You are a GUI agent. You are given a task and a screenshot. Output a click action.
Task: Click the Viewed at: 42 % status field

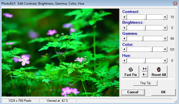pyautogui.click(x=57, y=101)
